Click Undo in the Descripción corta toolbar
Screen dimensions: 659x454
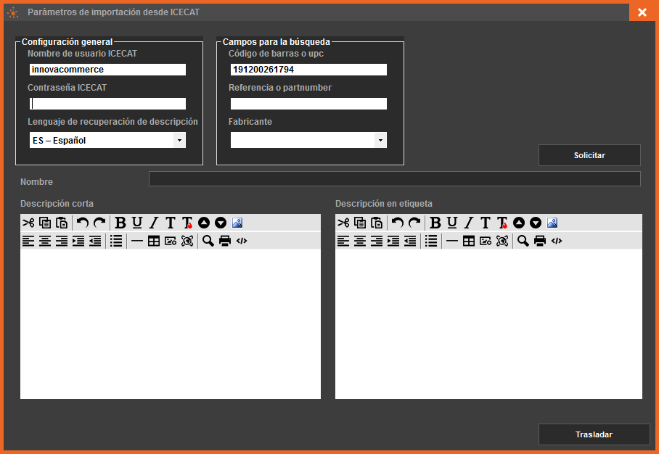(83, 223)
